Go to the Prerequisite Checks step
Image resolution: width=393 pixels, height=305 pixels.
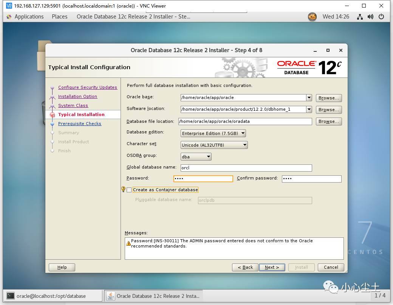(80, 124)
